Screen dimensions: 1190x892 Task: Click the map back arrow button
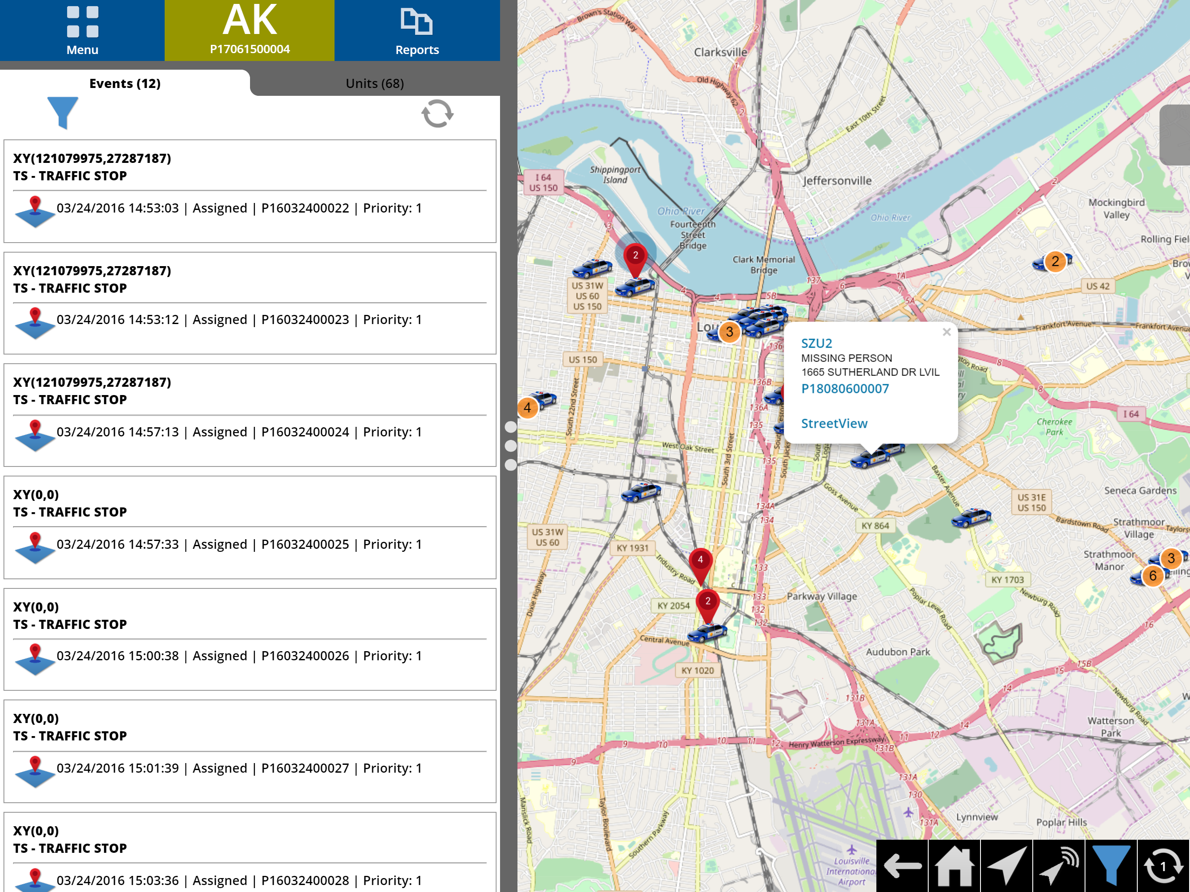pyautogui.click(x=902, y=865)
